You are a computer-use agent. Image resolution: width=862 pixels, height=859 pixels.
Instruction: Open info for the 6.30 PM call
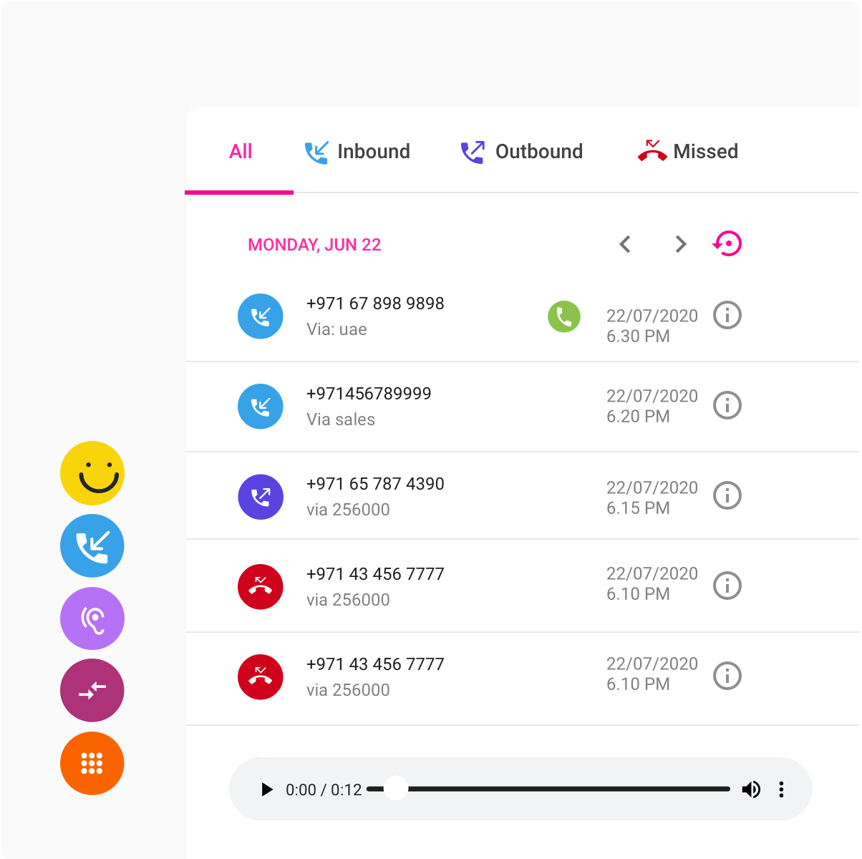click(x=727, y=316)
